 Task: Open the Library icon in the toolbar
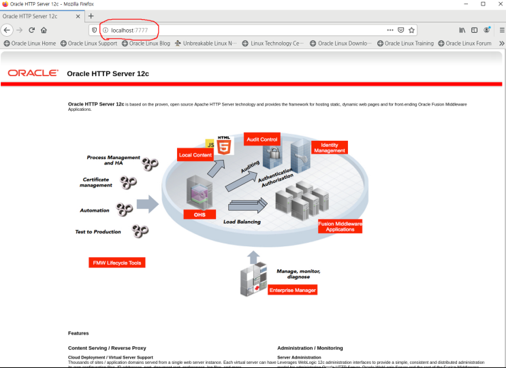462,31
